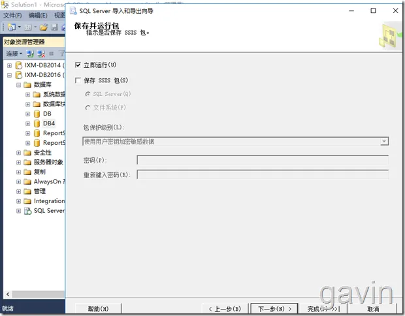The width and height of the screenshot is (405, 316).
Task: Click the DB4 database cylinder icon
Action: (x=37, y=123)
